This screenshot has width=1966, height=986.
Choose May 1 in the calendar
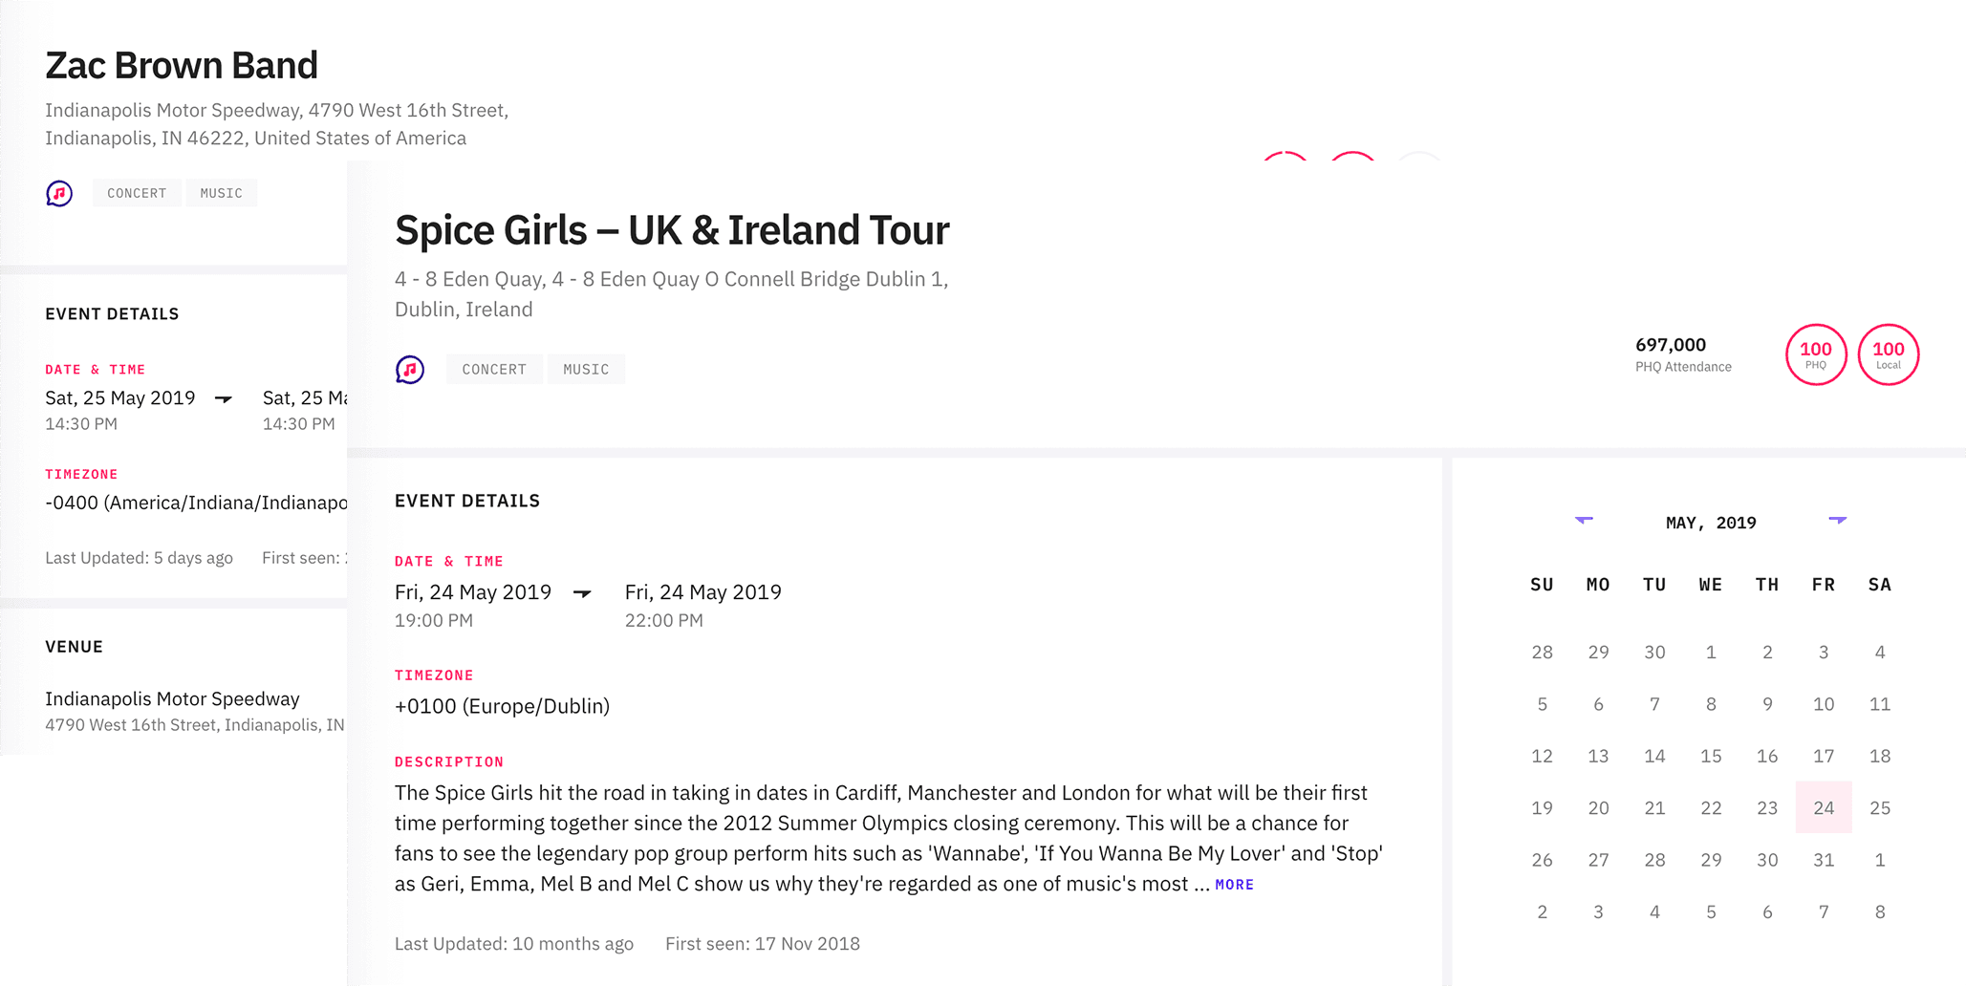click(1711, 652)
